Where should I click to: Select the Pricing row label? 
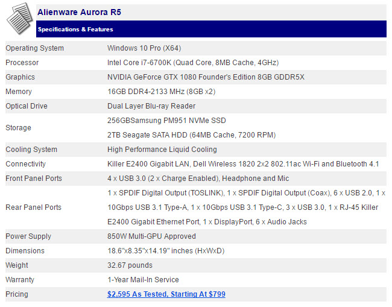pyautogui.click(x=17, y=294)
